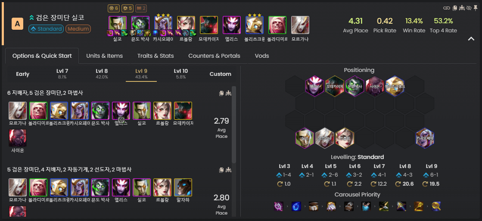482x221 pixels.
Task: Collapse the comp details with the chevron arrow
Action: [x=471, y=39]
